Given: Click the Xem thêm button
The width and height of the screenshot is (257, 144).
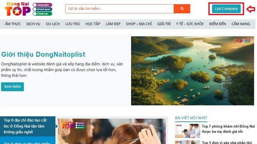Looking at the screenshot, I should (x=13, y=87).
